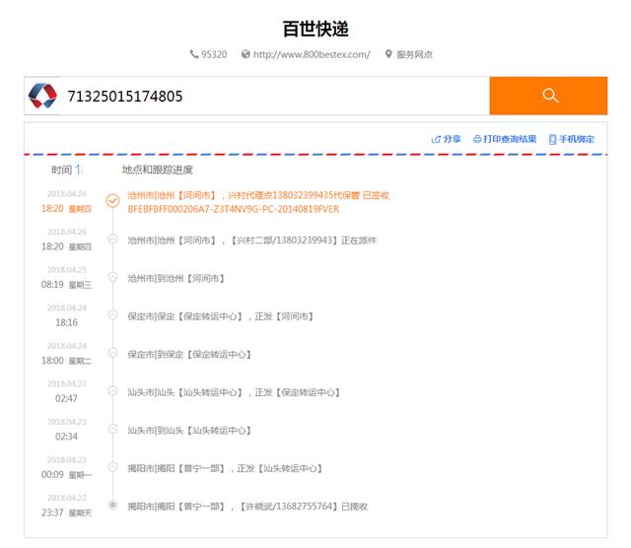Click the 服务网点 service outlets link
The height and width of the screenshot is (548, 631).
pos(414,54)
